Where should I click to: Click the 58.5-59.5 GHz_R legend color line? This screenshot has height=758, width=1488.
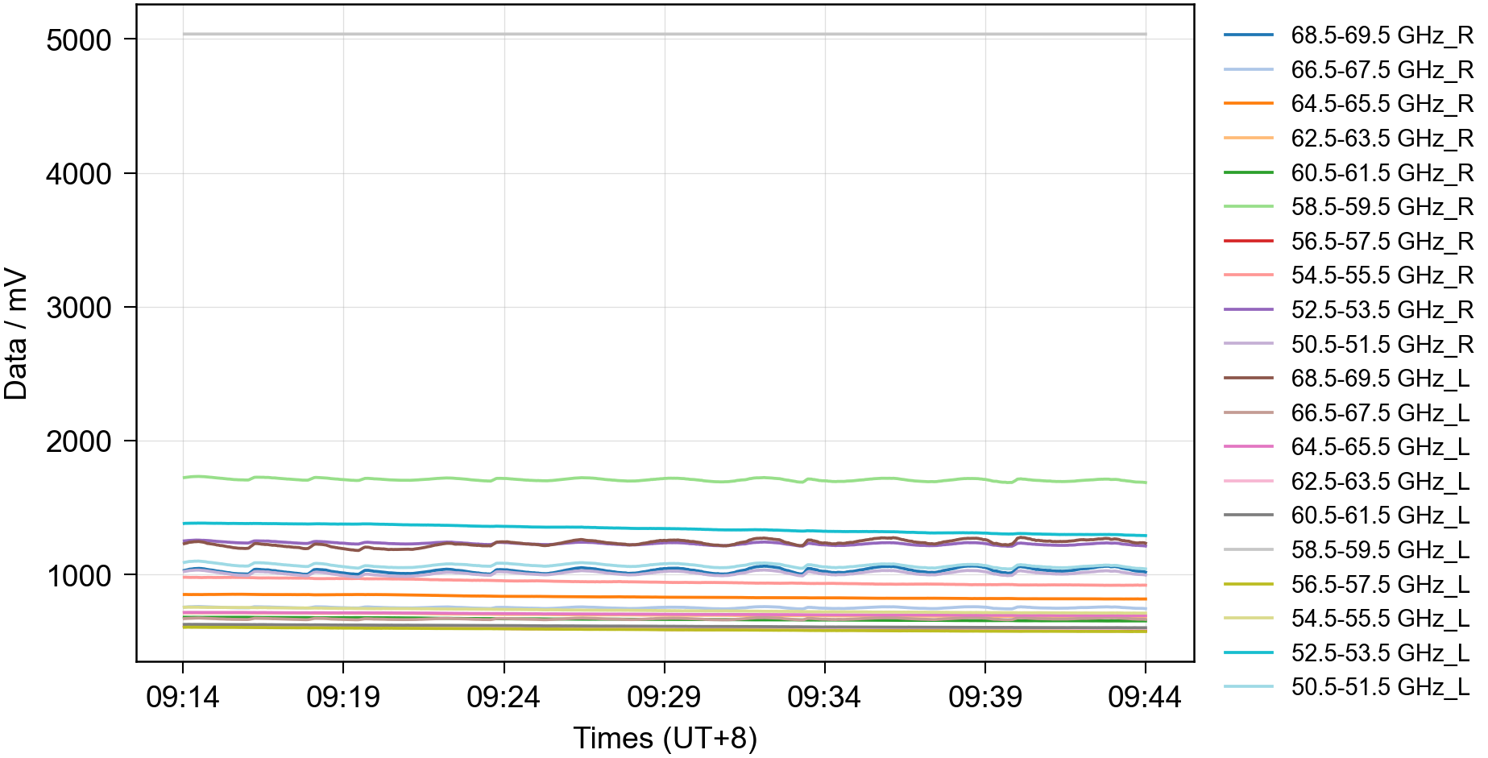click(1248, 207)
